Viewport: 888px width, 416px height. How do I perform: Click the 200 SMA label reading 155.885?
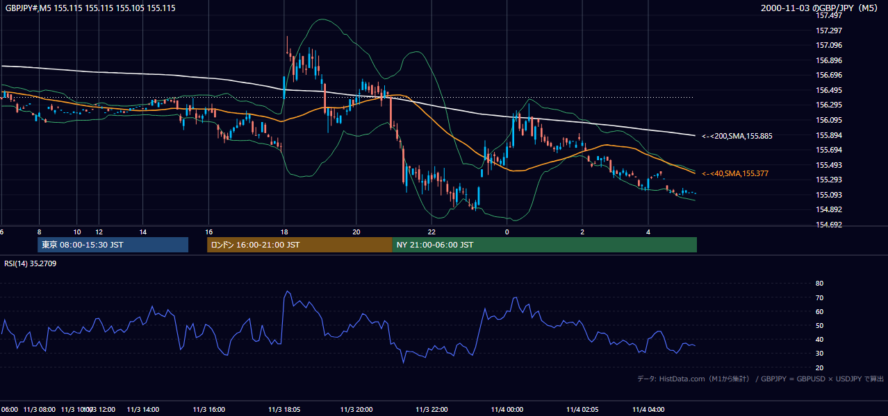[x=737, y=136]
